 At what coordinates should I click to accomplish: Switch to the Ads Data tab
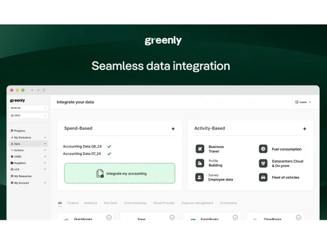(111, 203)
